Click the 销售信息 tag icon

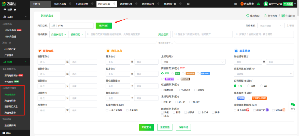coord(40,51)
